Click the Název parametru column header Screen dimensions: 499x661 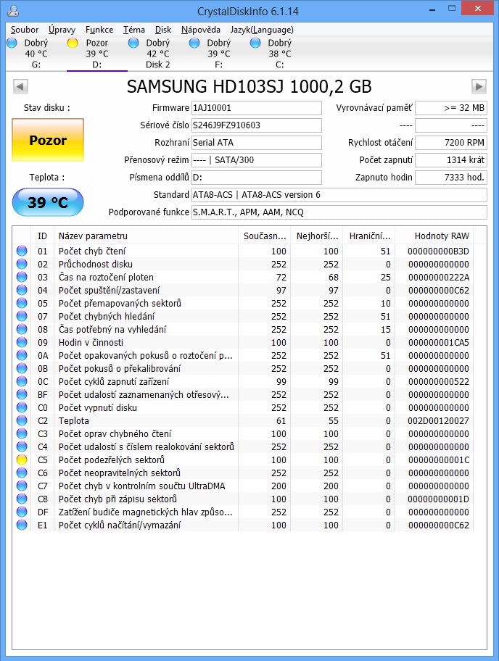[146, 236]
